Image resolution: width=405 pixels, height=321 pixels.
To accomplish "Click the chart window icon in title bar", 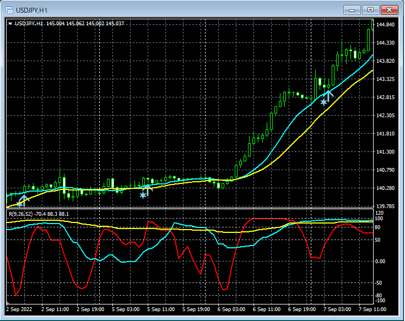I will pyautogui.click(x=9, y=9).
